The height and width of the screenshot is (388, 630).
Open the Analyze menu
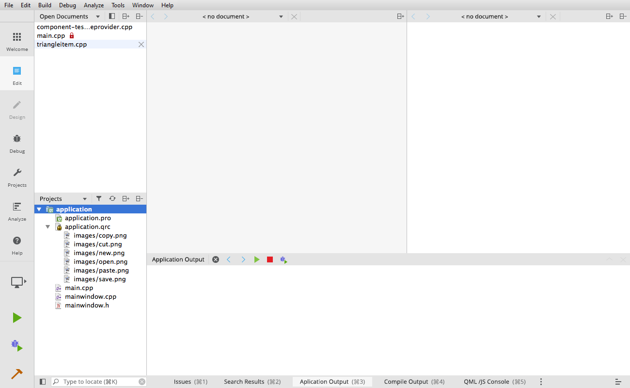[94, 5]
